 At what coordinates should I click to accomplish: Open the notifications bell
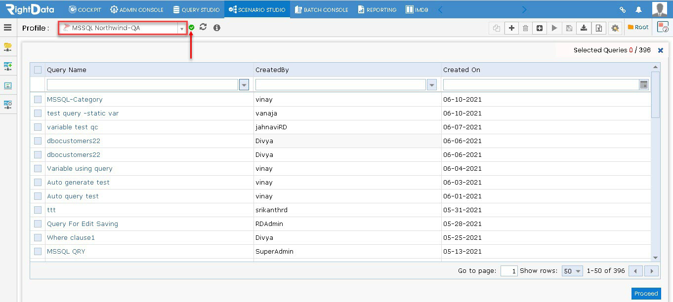[638, 9]
